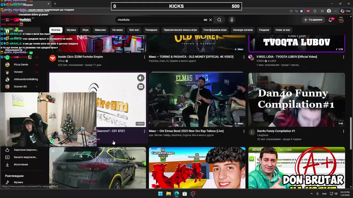This screenshot has width=353, height=198.
Task: Open options for Inside Clix's $20M video
Action: pyautogui.click(x=144, y=57)
